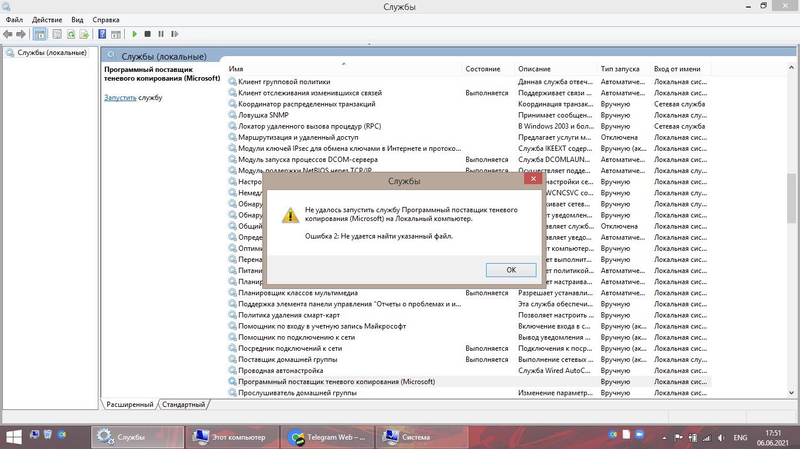Open the Properties toolbar icon
The width and height of the screenshot is (800, 449).
[57, 34]
